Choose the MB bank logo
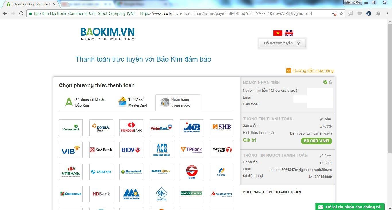The height and width of the screenshot is (210, 392). 192,127
